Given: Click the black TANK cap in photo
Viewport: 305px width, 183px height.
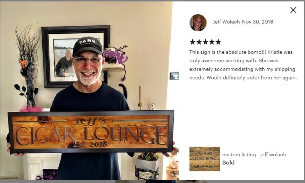Looking at the screenshot, I should (x=87, y=46).
